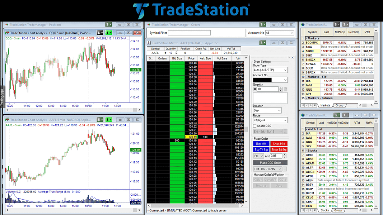Open the S link button in Matrix window

pyautogui.click(x=263, y=43)
